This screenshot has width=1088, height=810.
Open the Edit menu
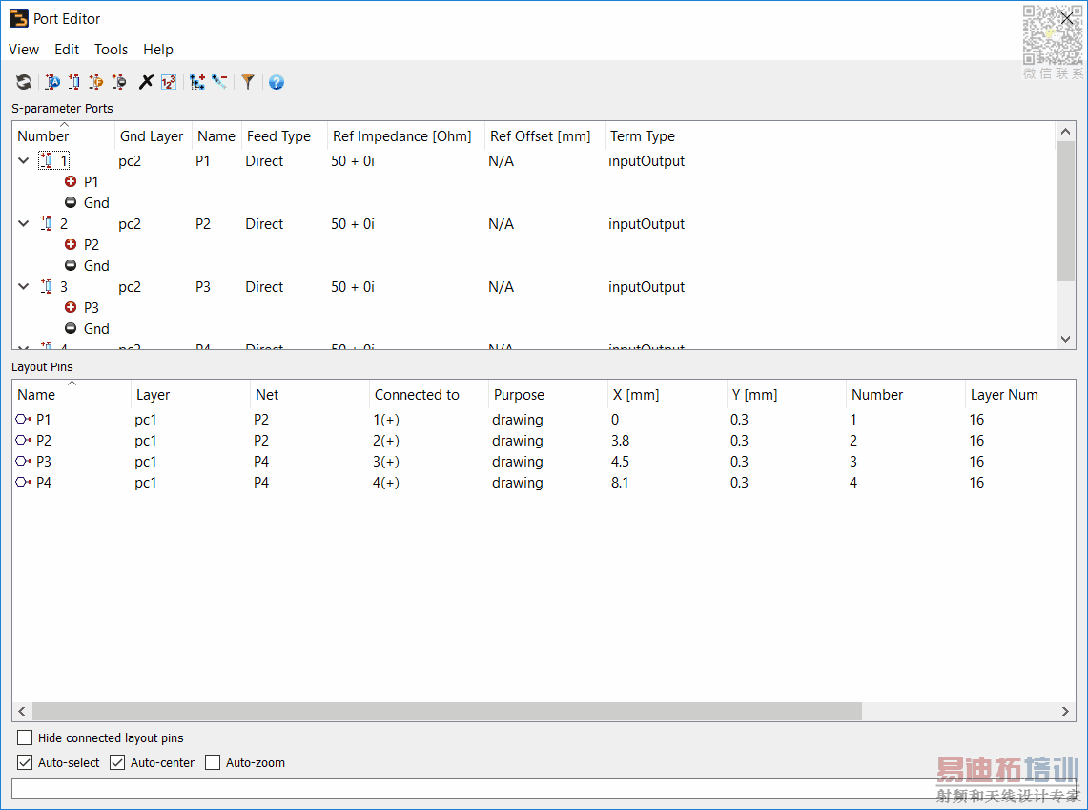pyautogui.click(x=67, y=50)
